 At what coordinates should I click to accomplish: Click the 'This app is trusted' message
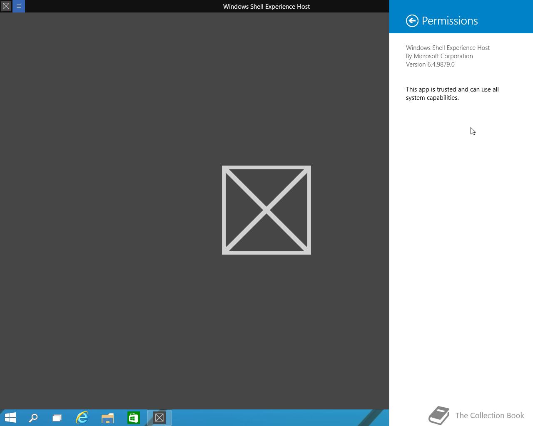452,94
